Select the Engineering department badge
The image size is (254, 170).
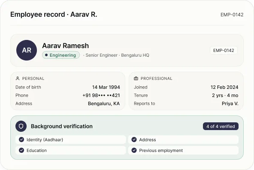pyautogui.click(x=61, y=55)
